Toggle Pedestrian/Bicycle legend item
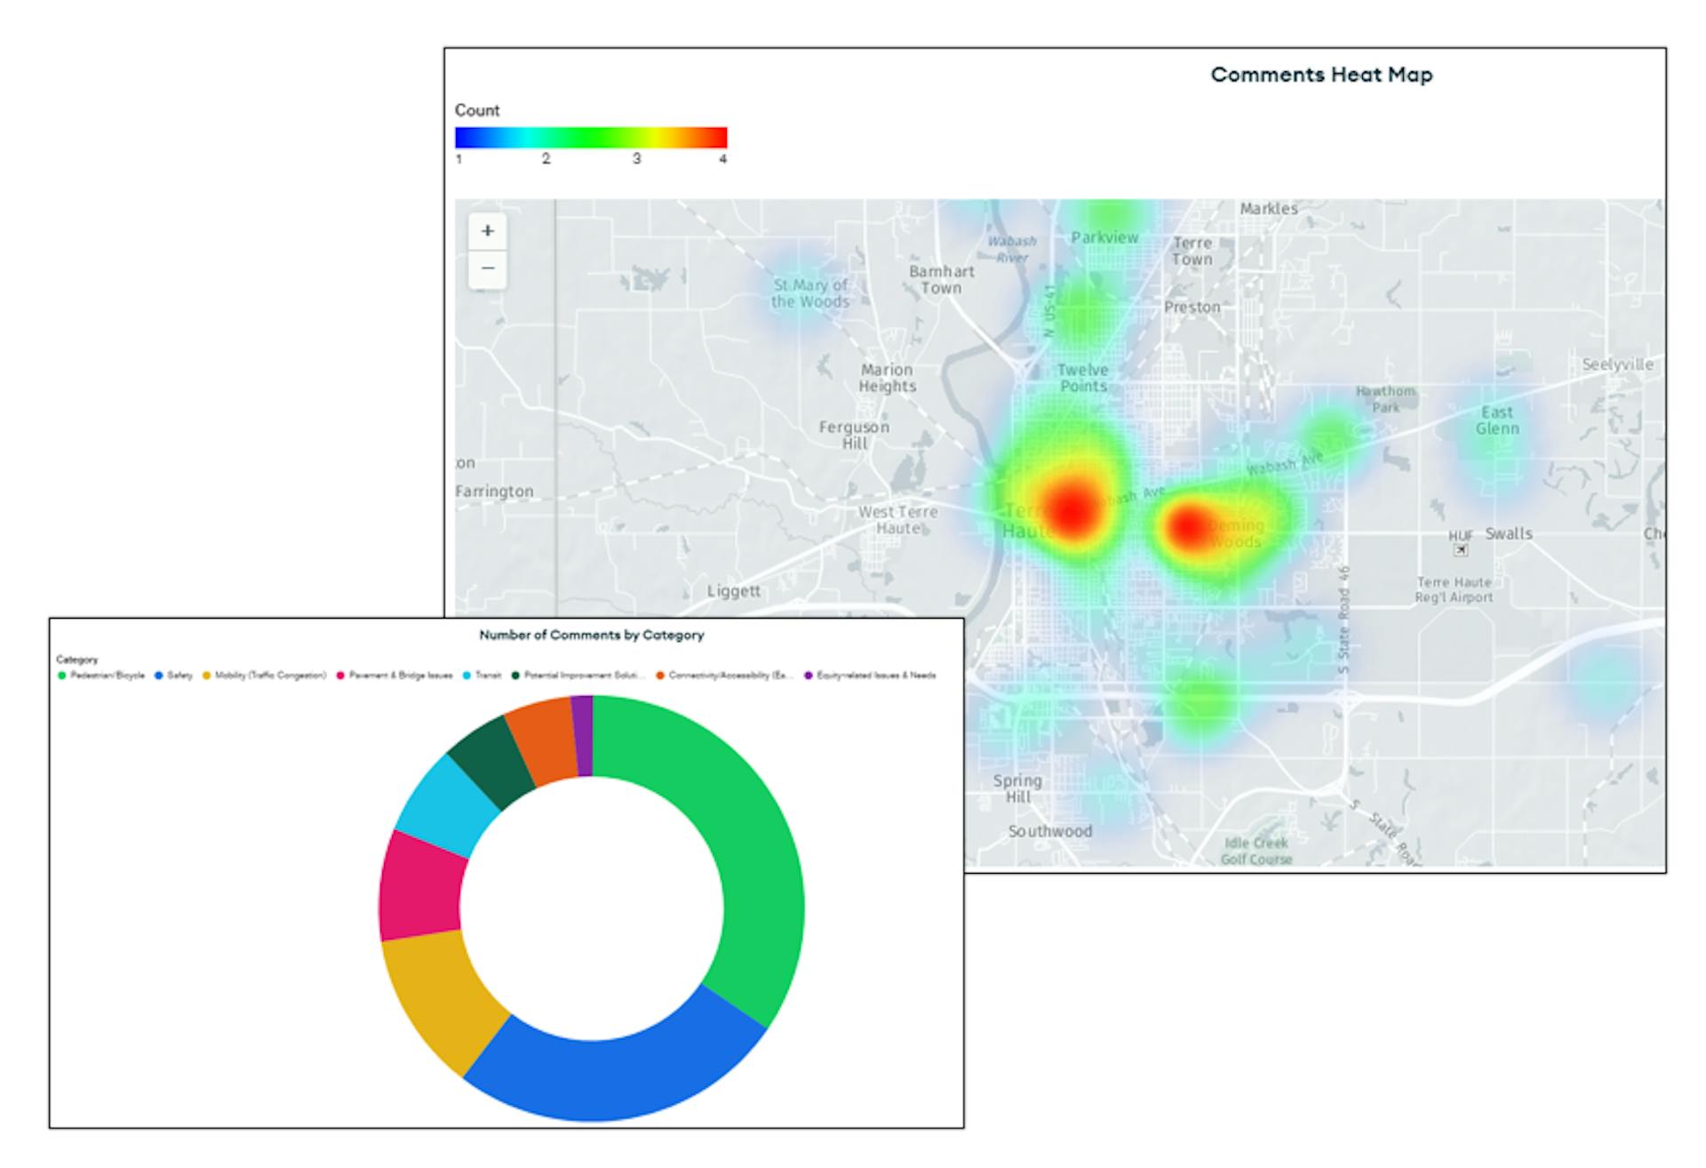This screenshot has width=1706, height=1168. pyautogui.click(x=101, y=676)
